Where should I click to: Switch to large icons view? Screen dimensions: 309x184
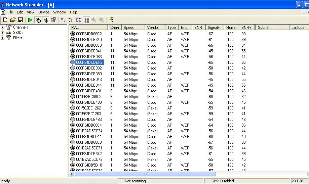point(63,20)
